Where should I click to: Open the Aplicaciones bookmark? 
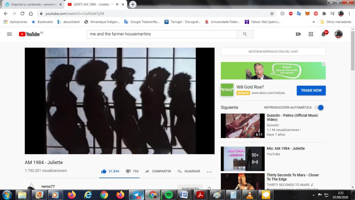point(15,22)
